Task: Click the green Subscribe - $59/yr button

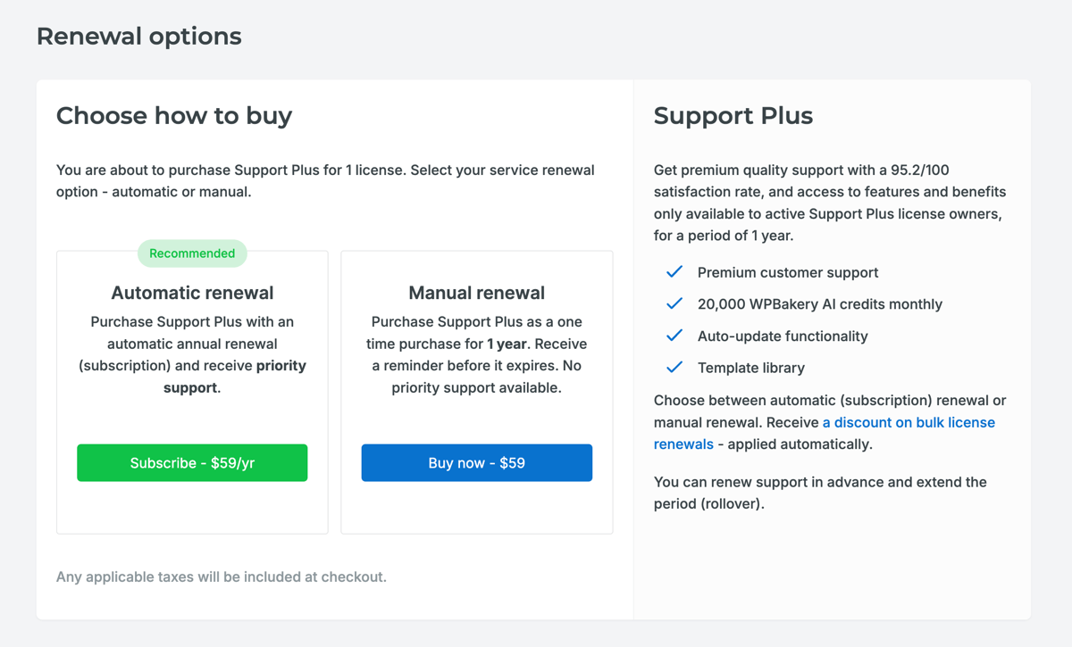Action: click(192, 463)
